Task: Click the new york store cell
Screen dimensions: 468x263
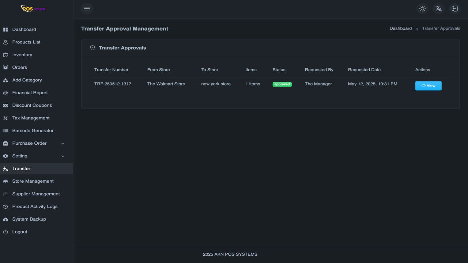Action: [216, 84]
